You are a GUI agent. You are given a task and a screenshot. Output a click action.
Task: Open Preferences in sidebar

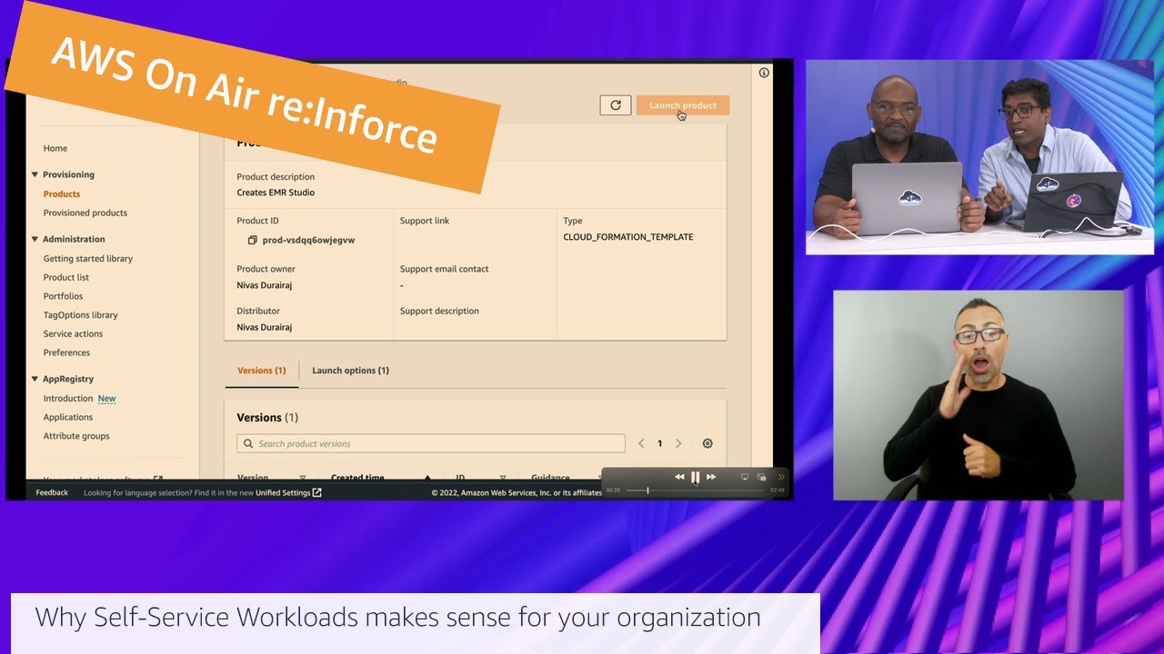66,352
